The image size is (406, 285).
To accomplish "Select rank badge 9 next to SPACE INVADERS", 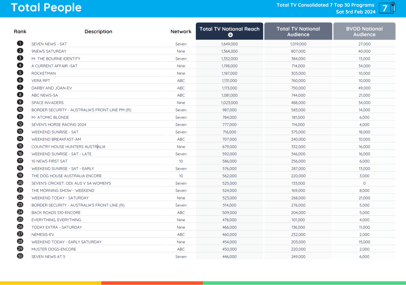I will 20,102.
